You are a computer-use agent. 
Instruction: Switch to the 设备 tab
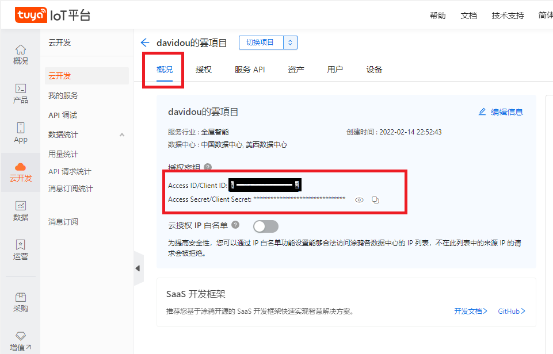click(374, 70)
